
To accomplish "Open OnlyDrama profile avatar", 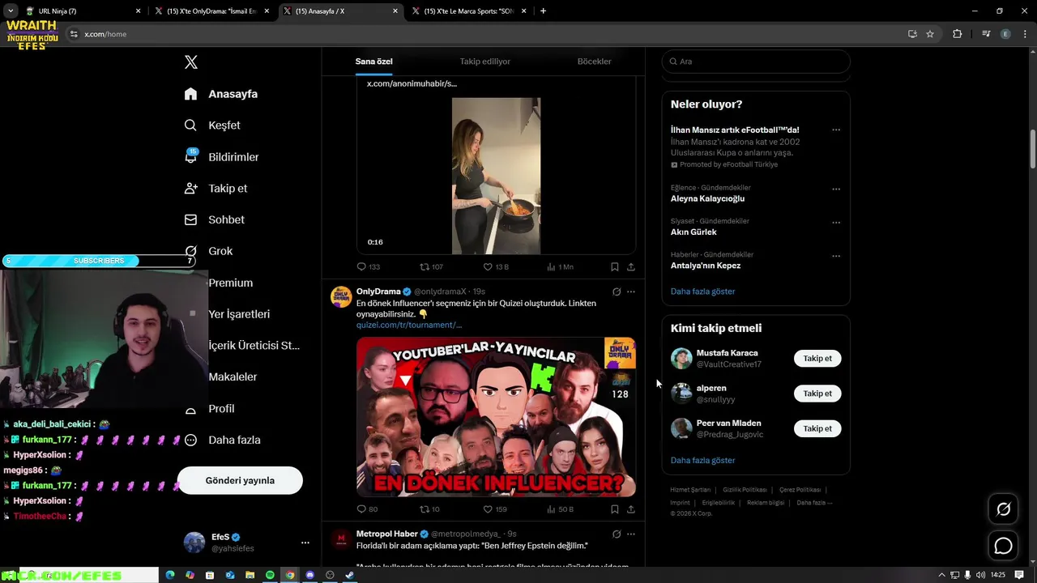I will coord(341,296).
